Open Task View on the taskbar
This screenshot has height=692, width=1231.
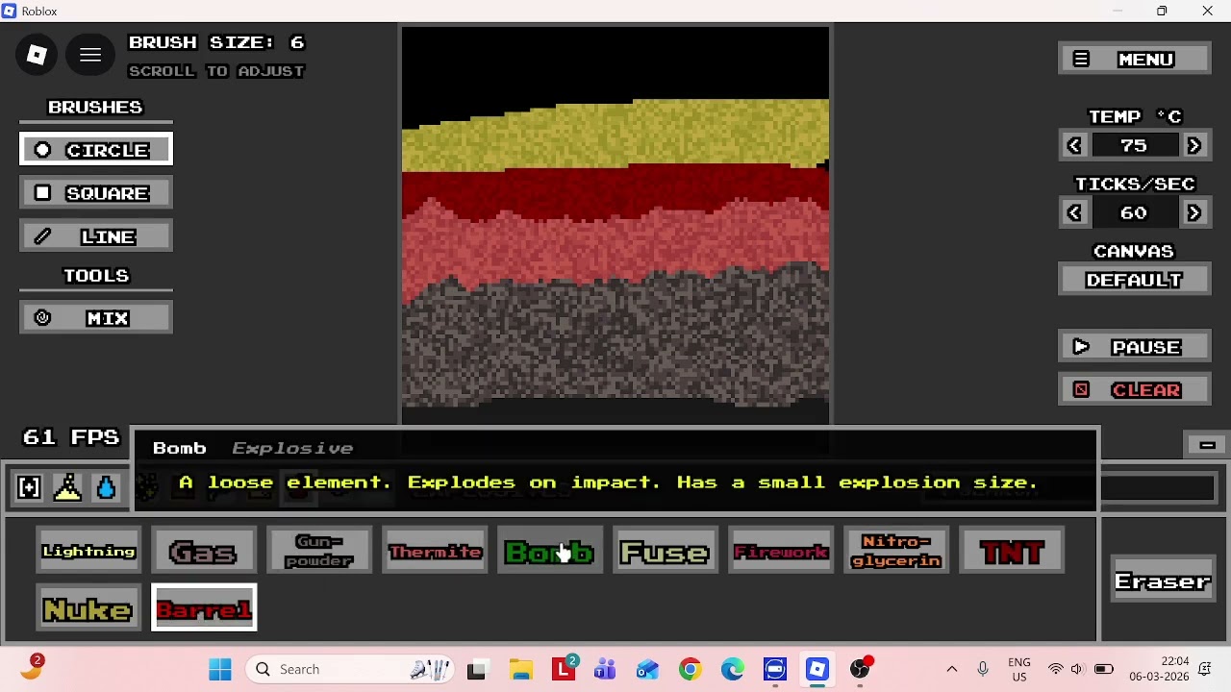[x=477, y=669]
